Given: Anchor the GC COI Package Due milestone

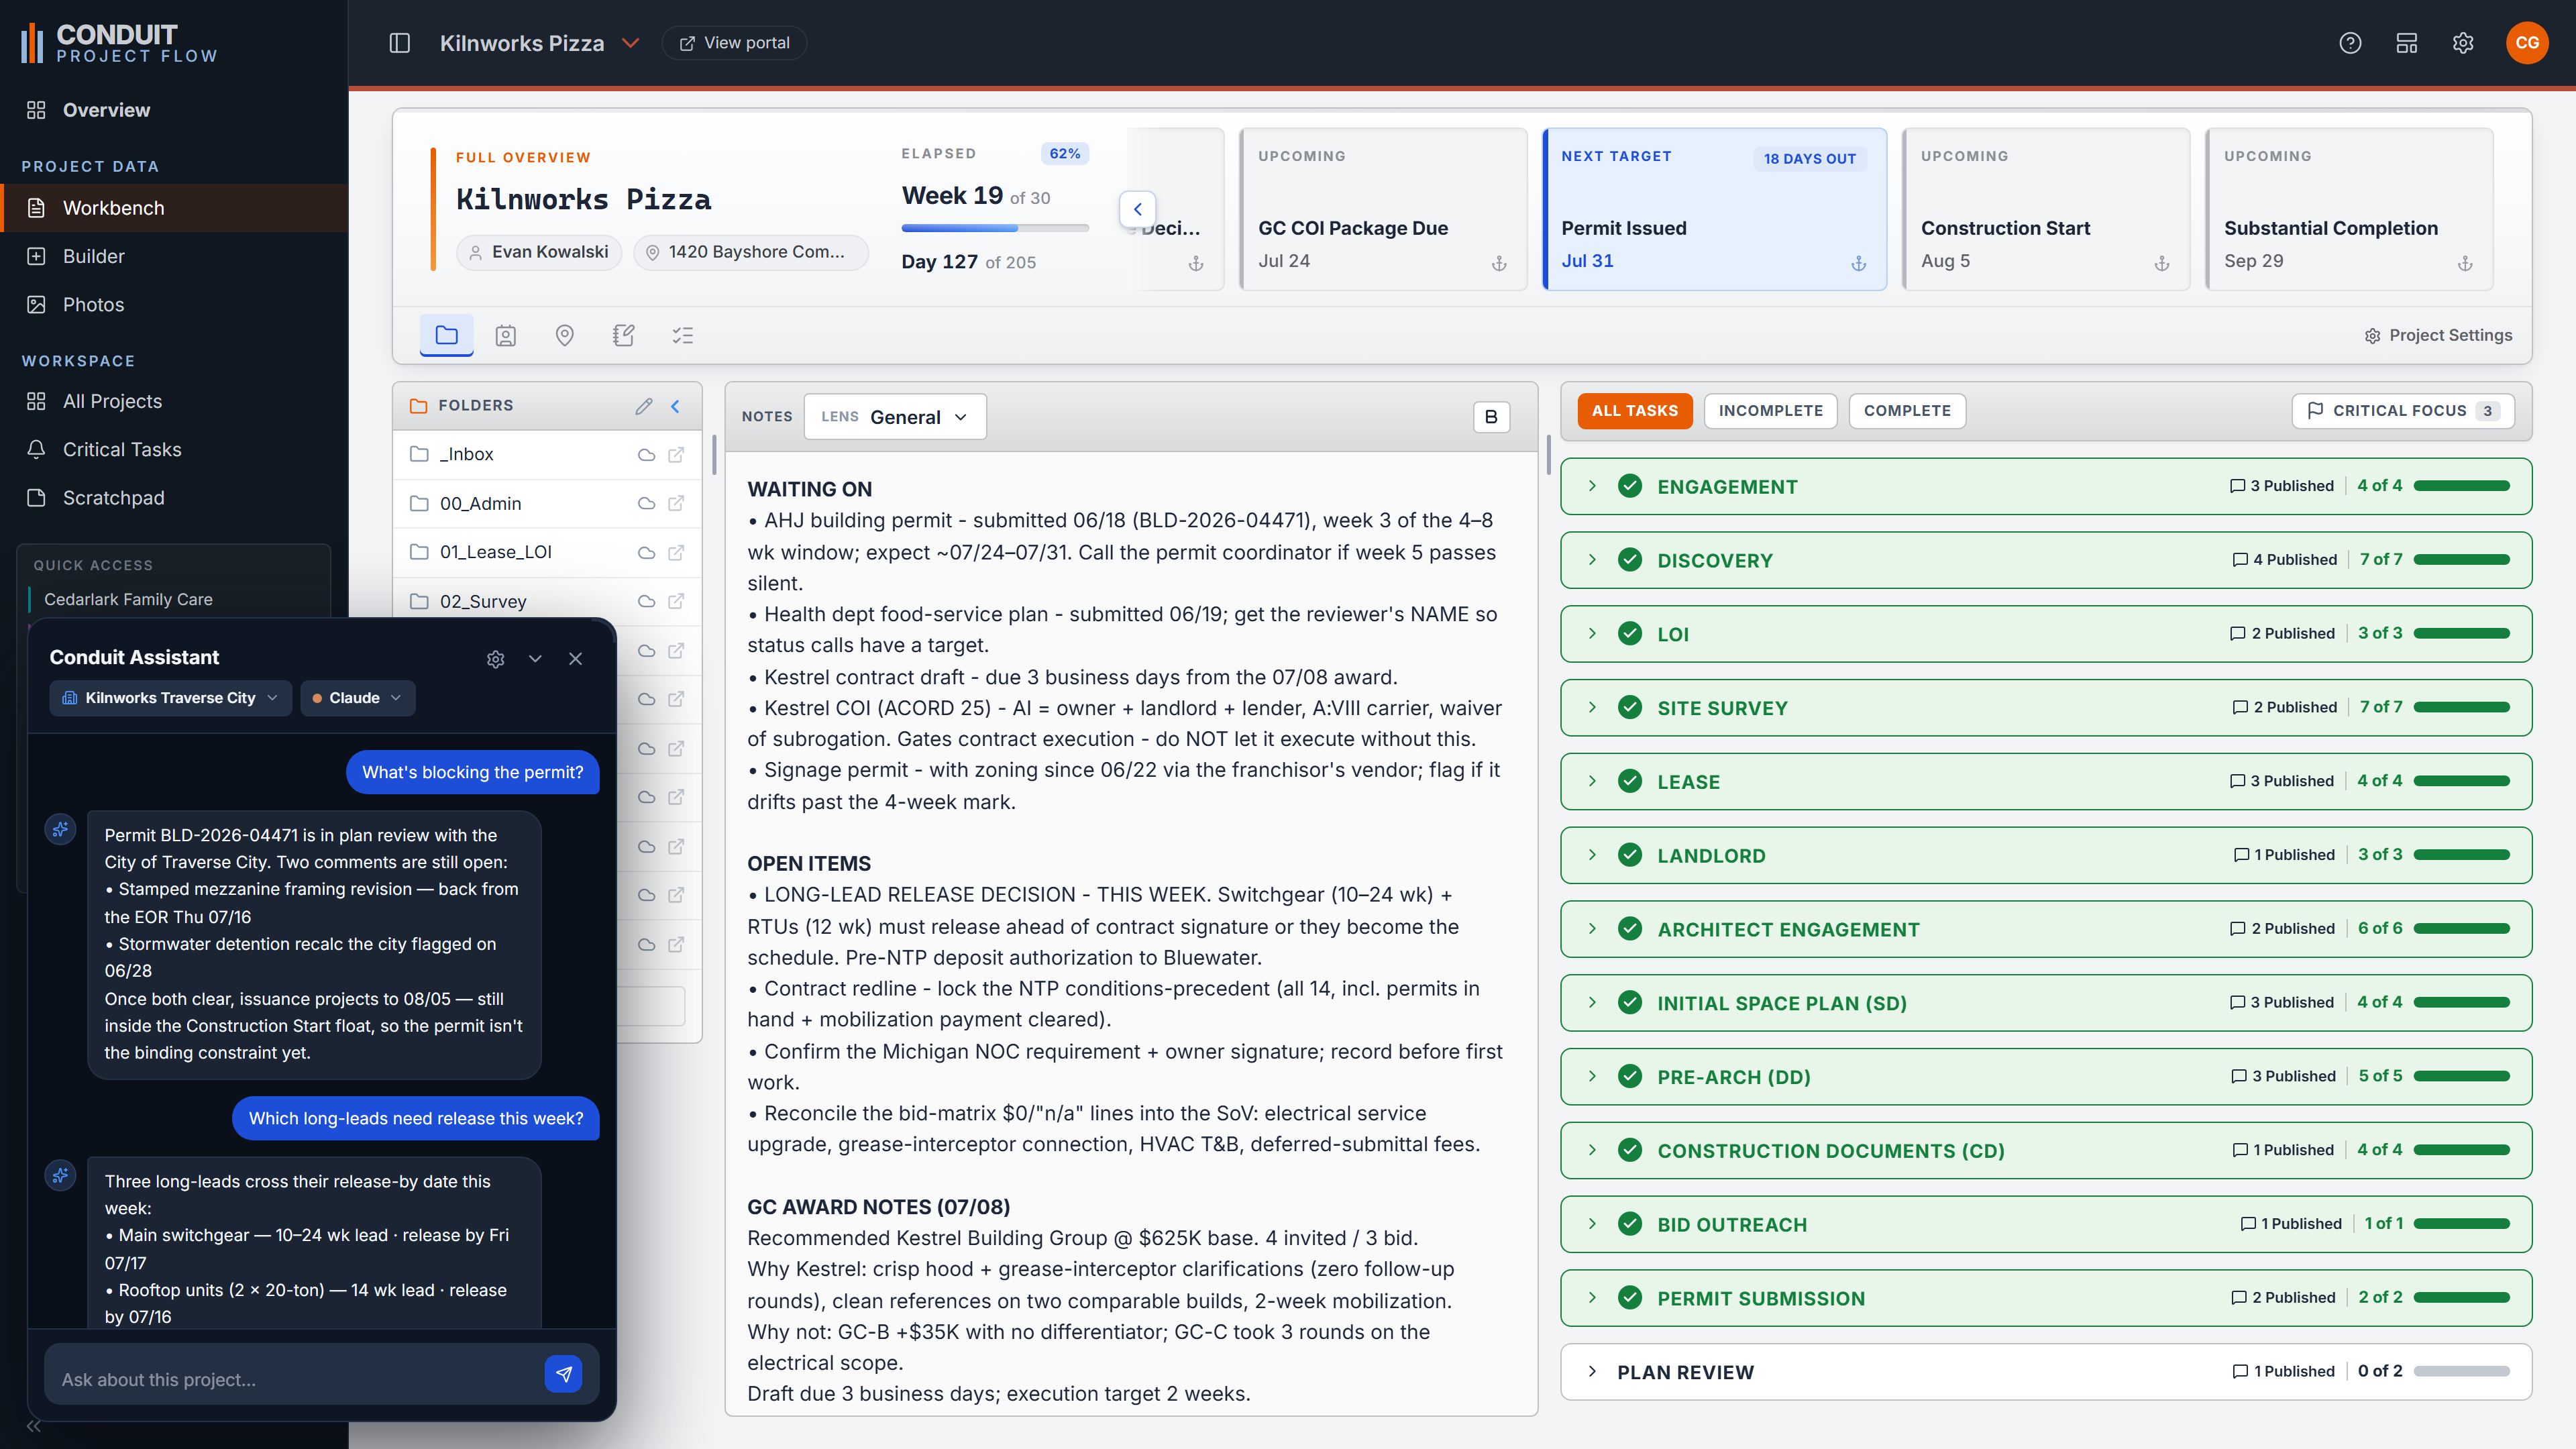Looking at the screenshot, I should 1499,263.
